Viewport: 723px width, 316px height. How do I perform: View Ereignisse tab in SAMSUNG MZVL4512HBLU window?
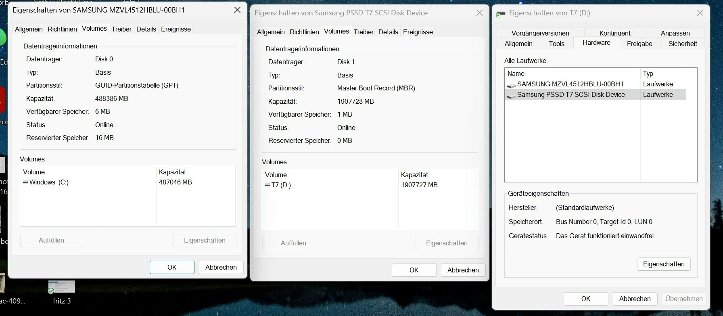click(x=176, y=29)
